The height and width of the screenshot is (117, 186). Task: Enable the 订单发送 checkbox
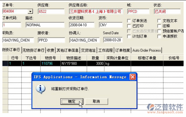(x=129, y=21)
